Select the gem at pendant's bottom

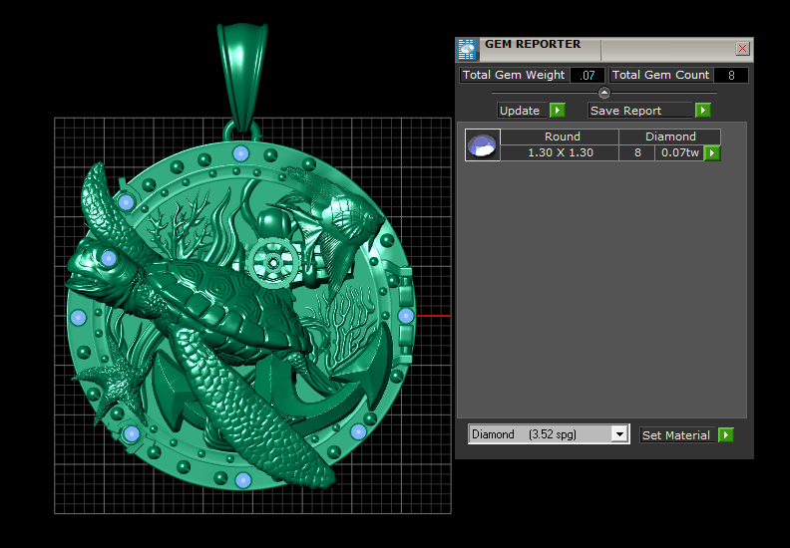[242, 479]
